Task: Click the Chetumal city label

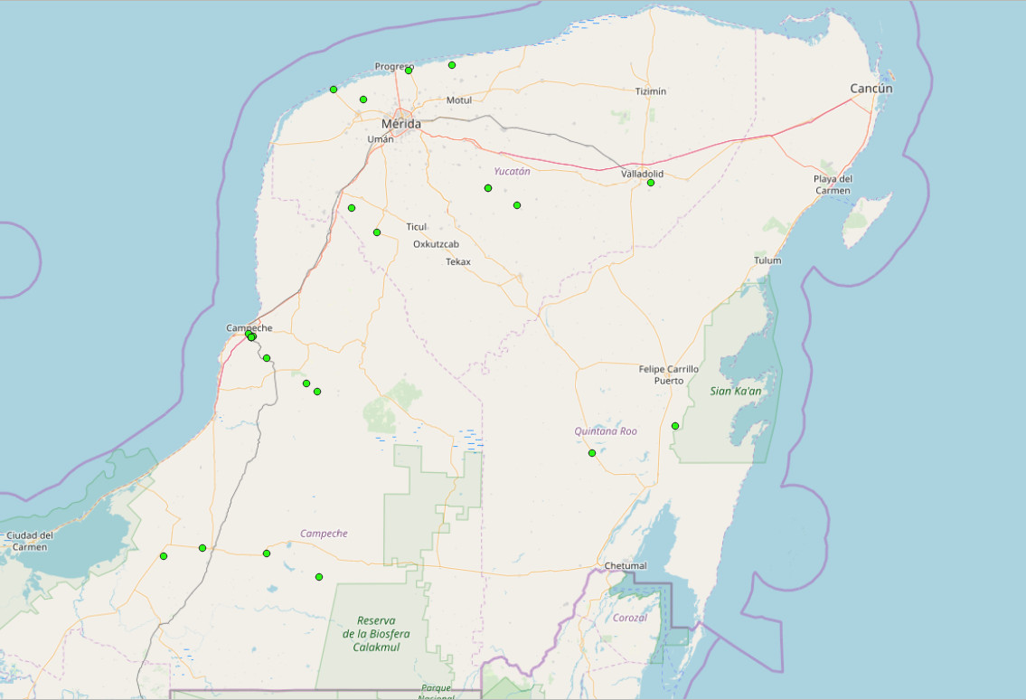Action: (x=626, y=566)
